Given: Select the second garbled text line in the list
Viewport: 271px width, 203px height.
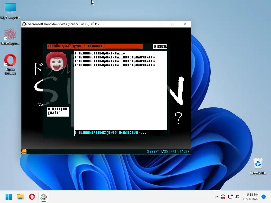Looking at the screenshot, I should pyautogui.click(x=115, y=57).
